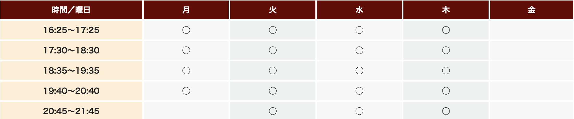Click the 金 column header
Image resolution: width=574 pixels, height=119 pixels.
(x=532, y=10)
